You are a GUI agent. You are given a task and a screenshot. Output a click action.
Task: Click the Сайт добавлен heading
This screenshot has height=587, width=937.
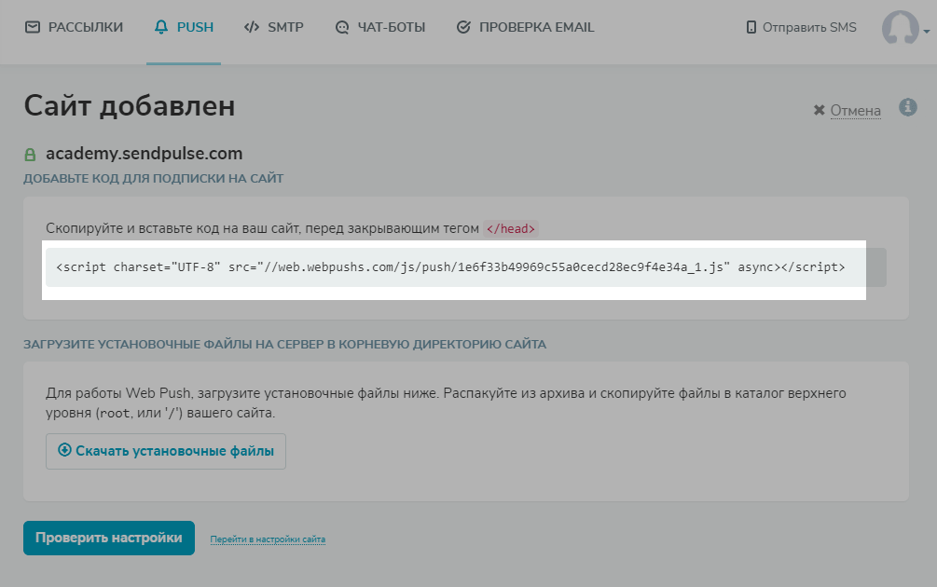click(129, 106)
